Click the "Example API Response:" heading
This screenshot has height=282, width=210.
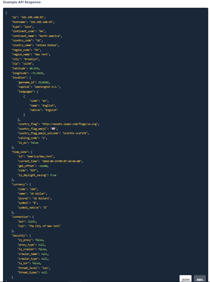click(22, 2)
